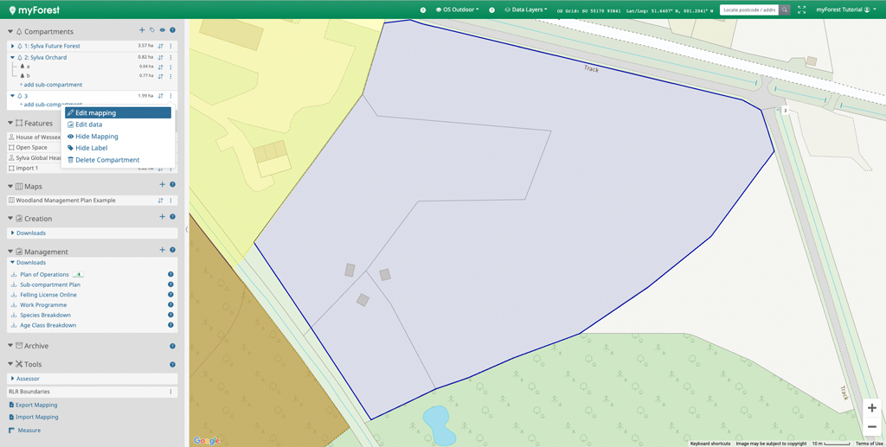886x447 pixels.
Task: Toggle compartment labels with the tag icon
Action: (152, 30)
